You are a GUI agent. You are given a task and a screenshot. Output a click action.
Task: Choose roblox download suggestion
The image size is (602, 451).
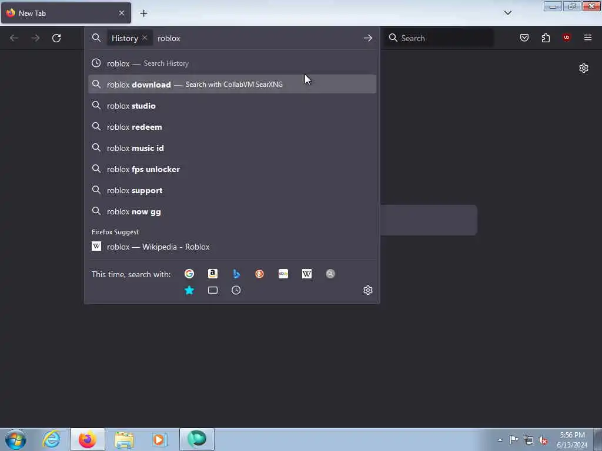coord(232,85)
